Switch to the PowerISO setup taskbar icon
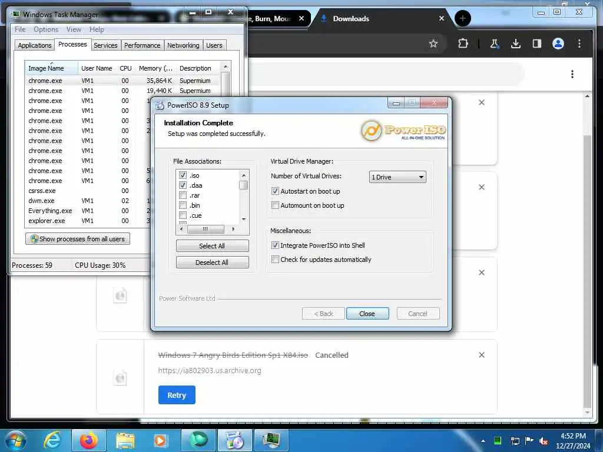Viewport: 603px width, 452px height. [234, 440]
